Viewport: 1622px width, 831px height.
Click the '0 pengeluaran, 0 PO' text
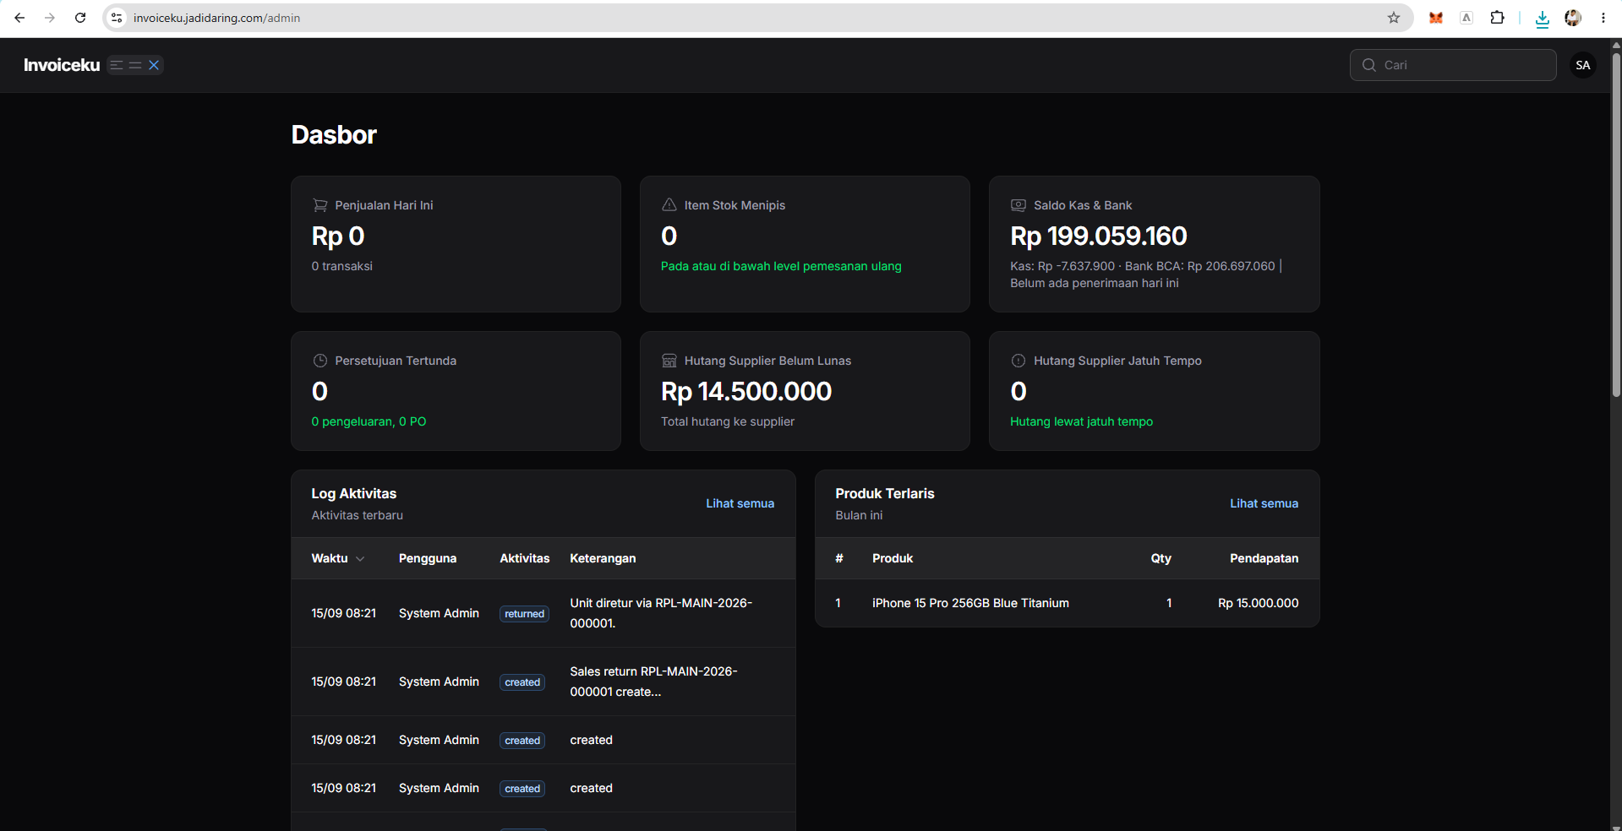369,421
